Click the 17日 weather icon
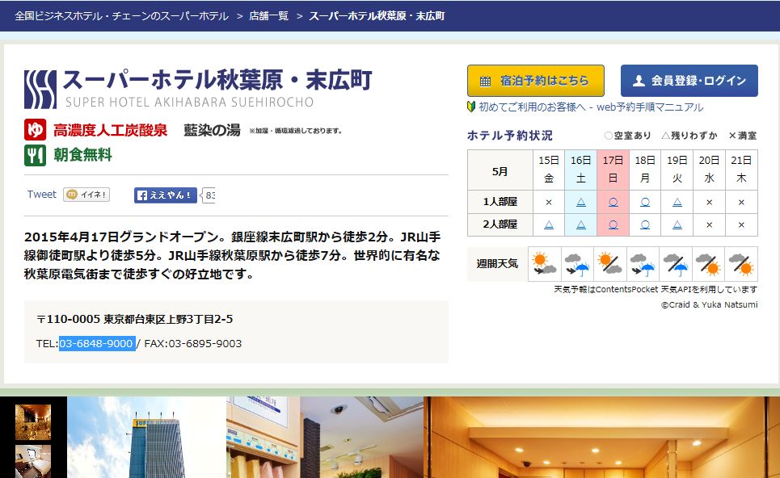This screenshot has height=478, width=780. 610,263
